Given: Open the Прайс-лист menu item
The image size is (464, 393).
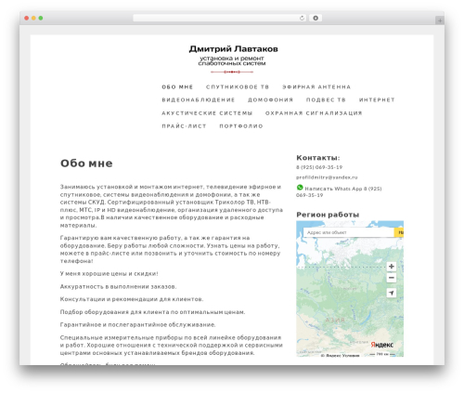Looking at the screenshot, I should click(184, 126).
